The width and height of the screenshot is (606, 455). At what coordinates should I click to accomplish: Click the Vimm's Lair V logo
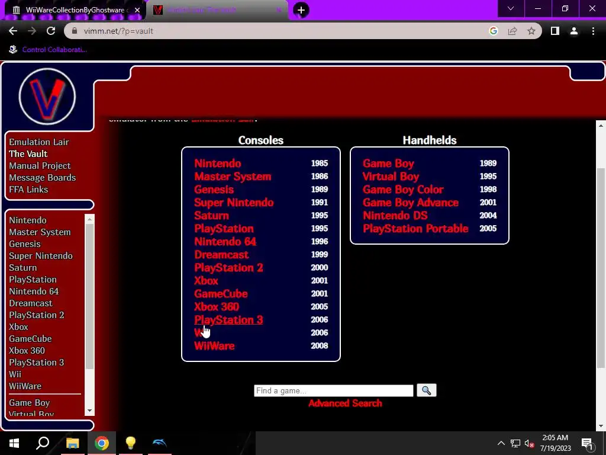point(47,97)
